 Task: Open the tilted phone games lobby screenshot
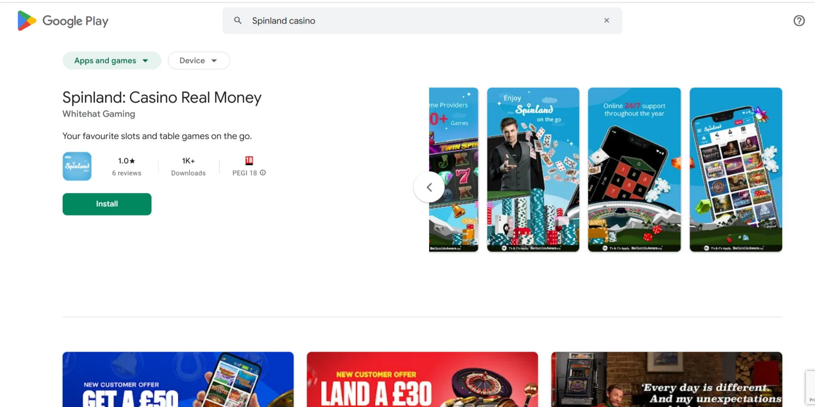tap(735, 170)
